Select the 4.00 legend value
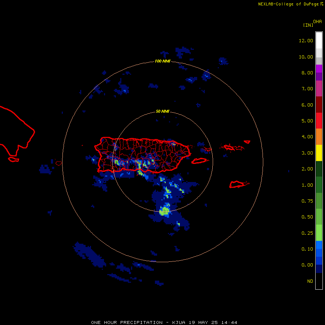The height and width of the screenshot is (325, 325). [307, 137]
